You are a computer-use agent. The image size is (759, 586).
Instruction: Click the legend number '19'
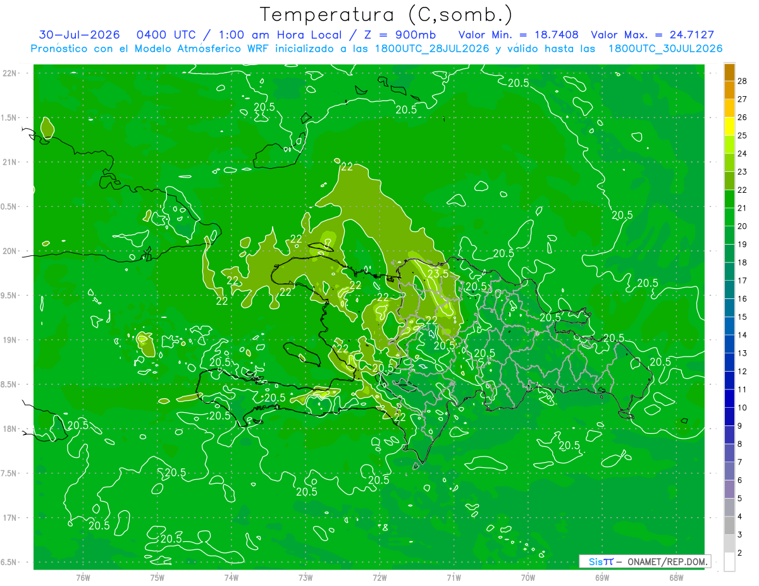tap(743, 244)
